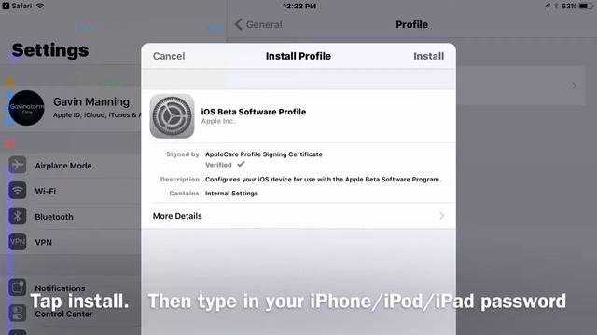Click the Bluetooth settings icon
This screenshot has width=597, height=335.
(18, 216)
